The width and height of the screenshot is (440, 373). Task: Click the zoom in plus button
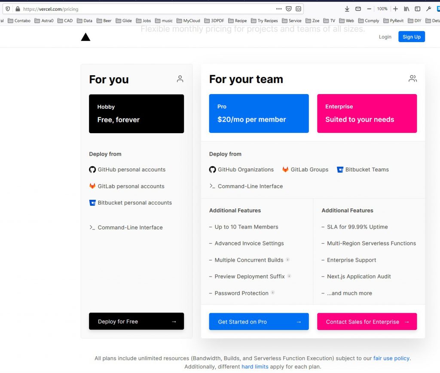(x=395, y=9)
